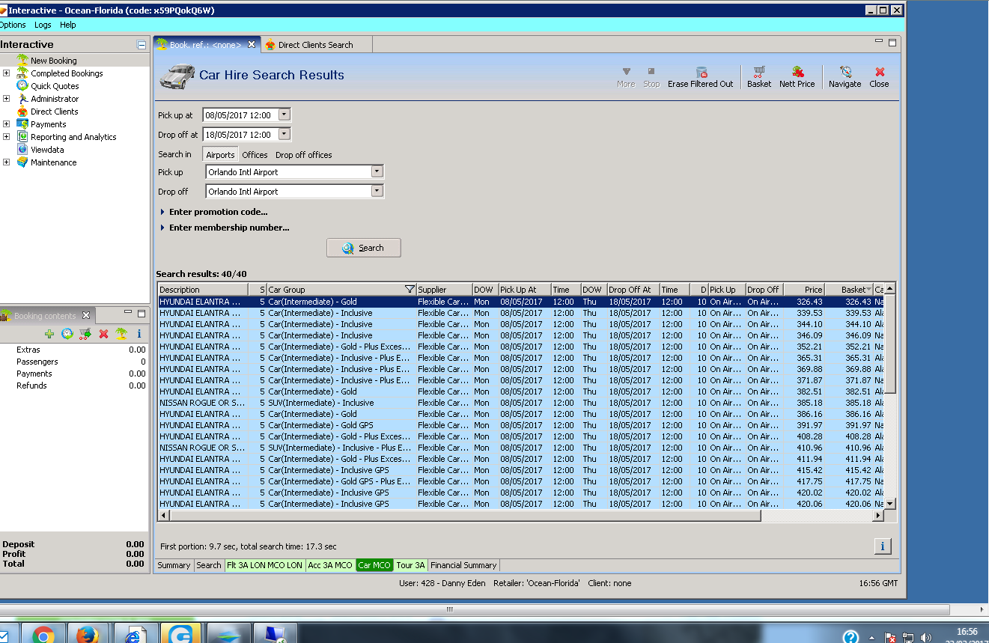Viewport: 989px width, 643px height.
Task: Open the Pick up airport dropdown
Action: tap(377, 172)
